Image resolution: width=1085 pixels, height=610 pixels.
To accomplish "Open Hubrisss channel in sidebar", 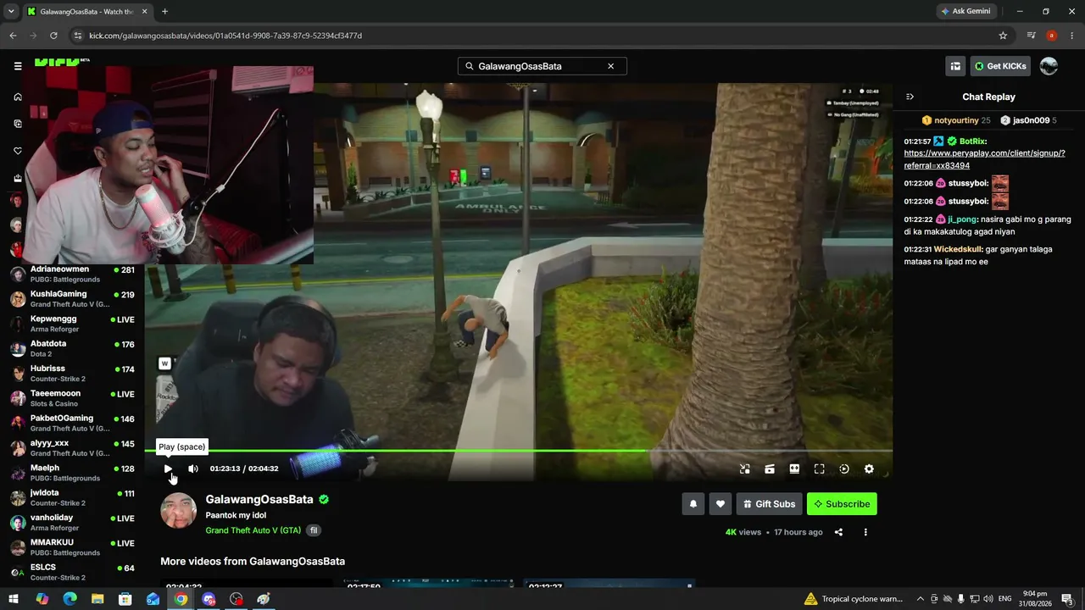I will [x=72, y=374].
